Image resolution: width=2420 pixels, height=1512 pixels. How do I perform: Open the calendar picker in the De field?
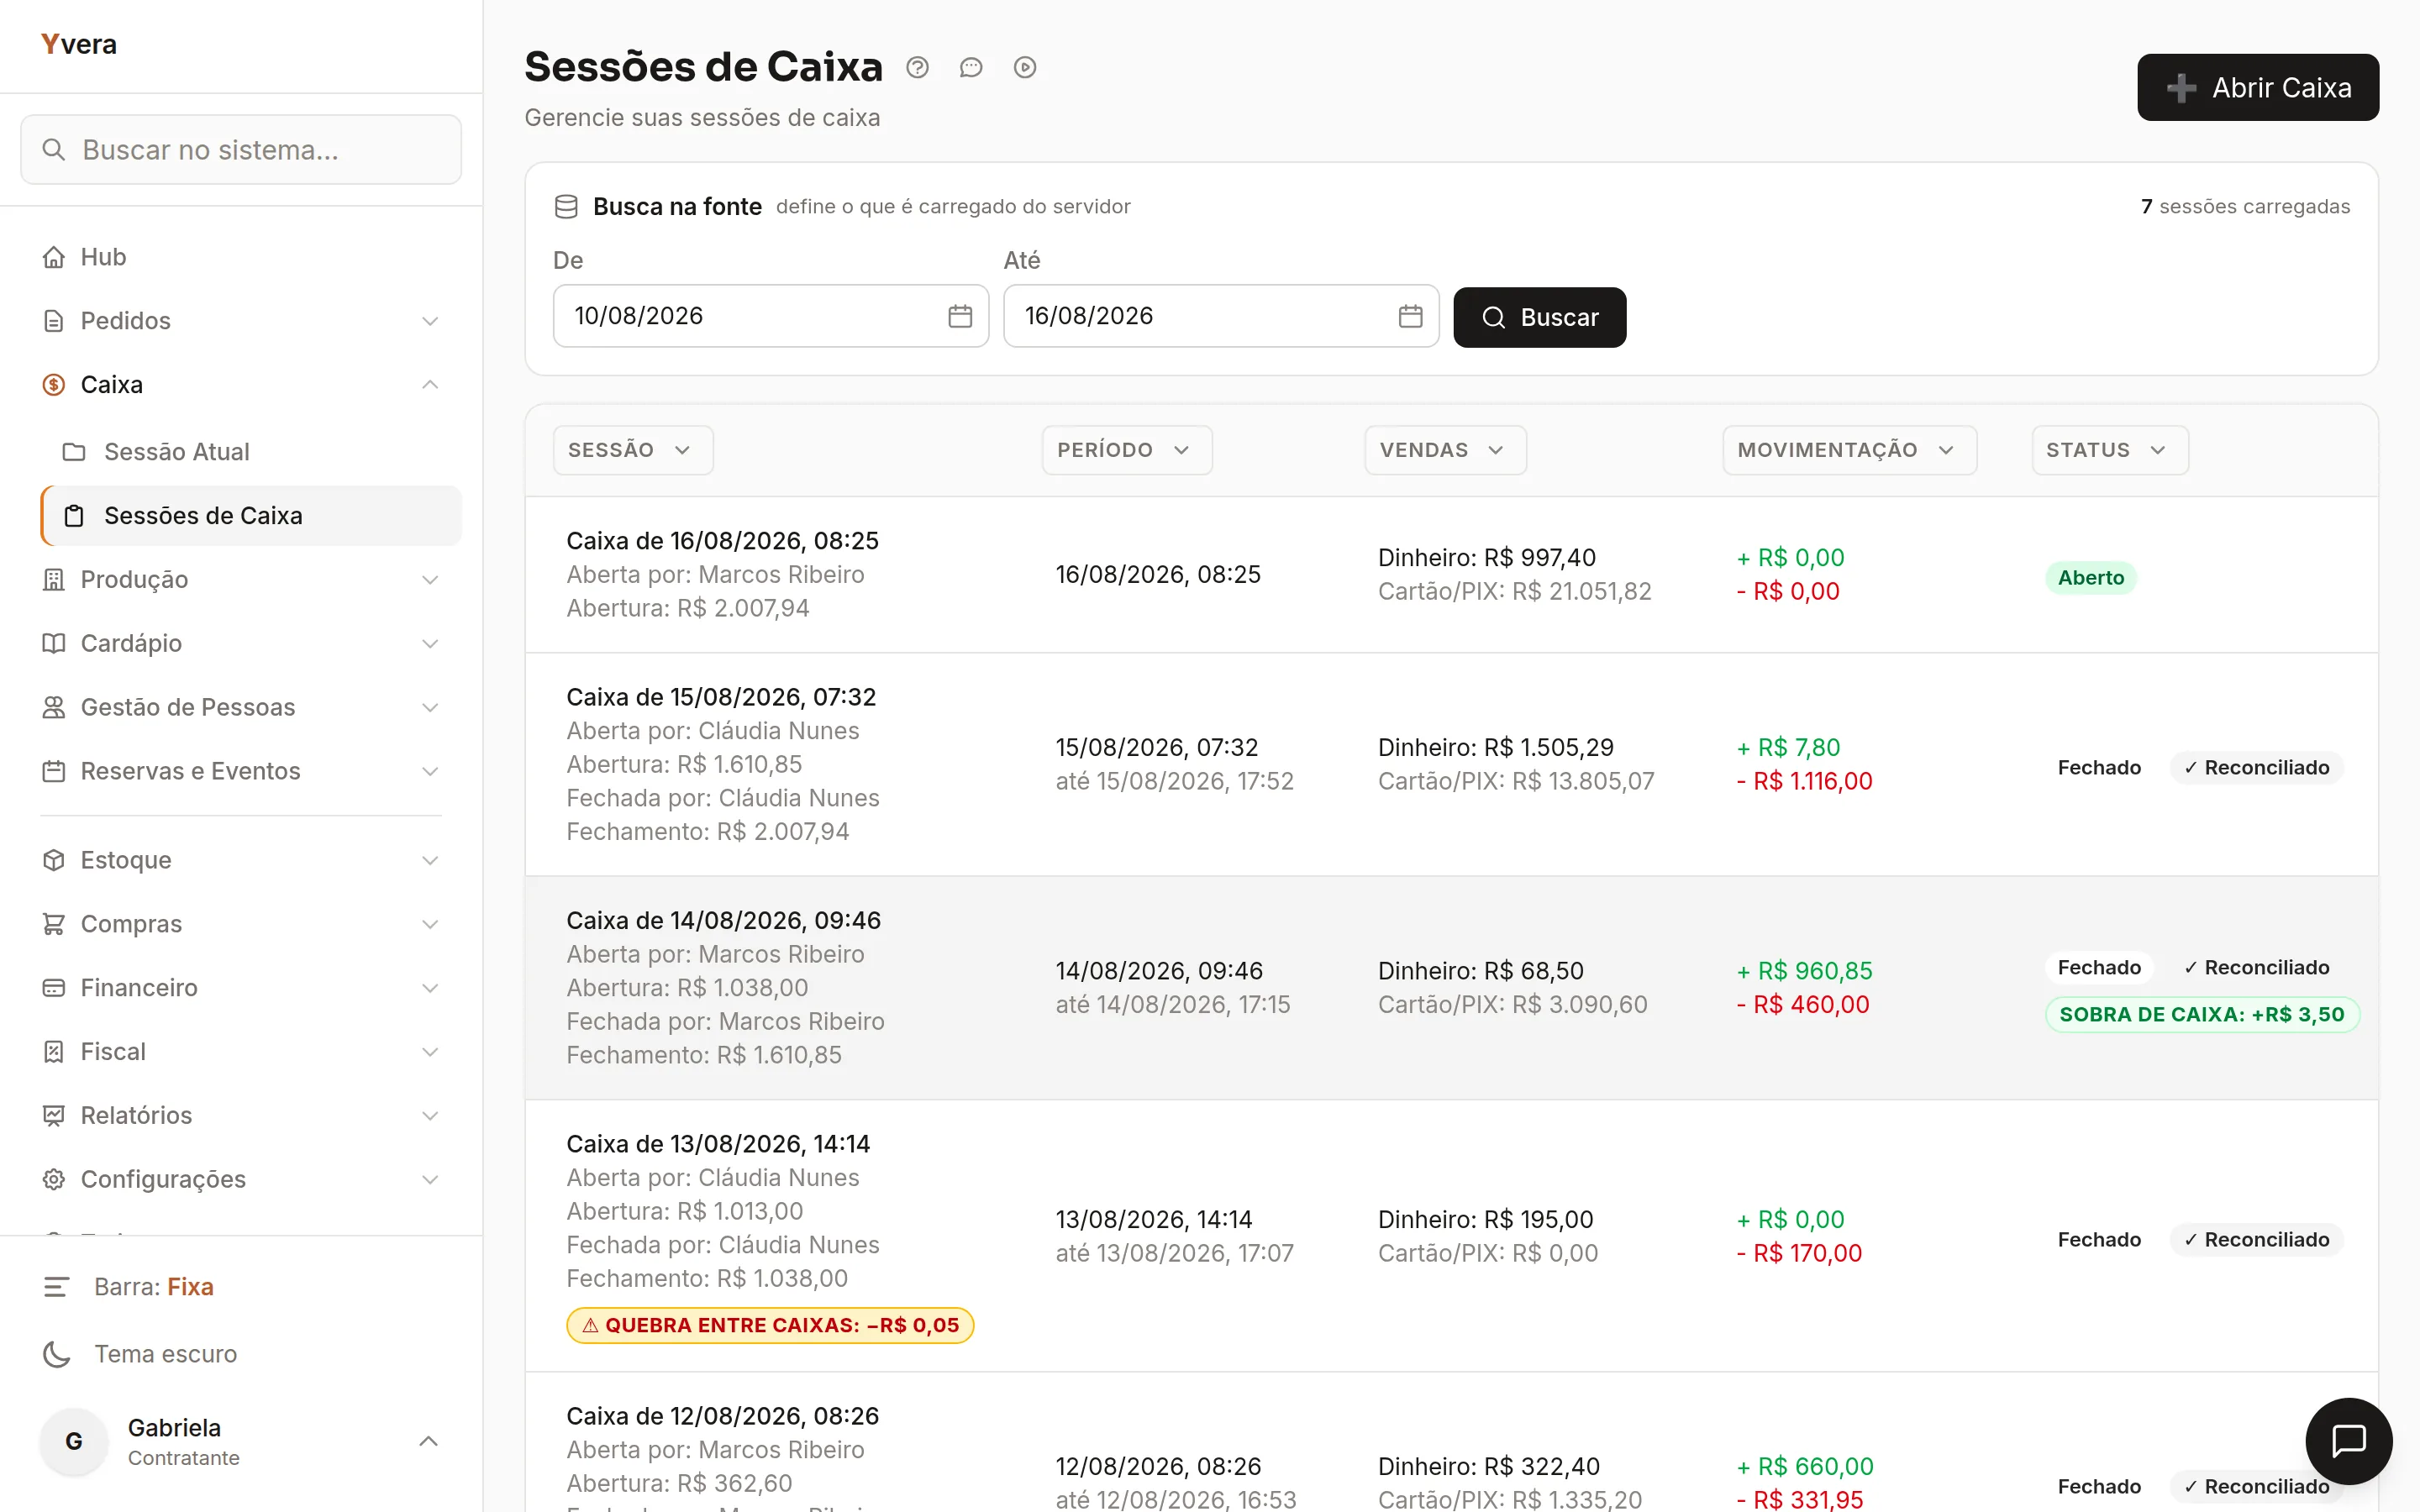pyautogui.click(x=960, y=316)
